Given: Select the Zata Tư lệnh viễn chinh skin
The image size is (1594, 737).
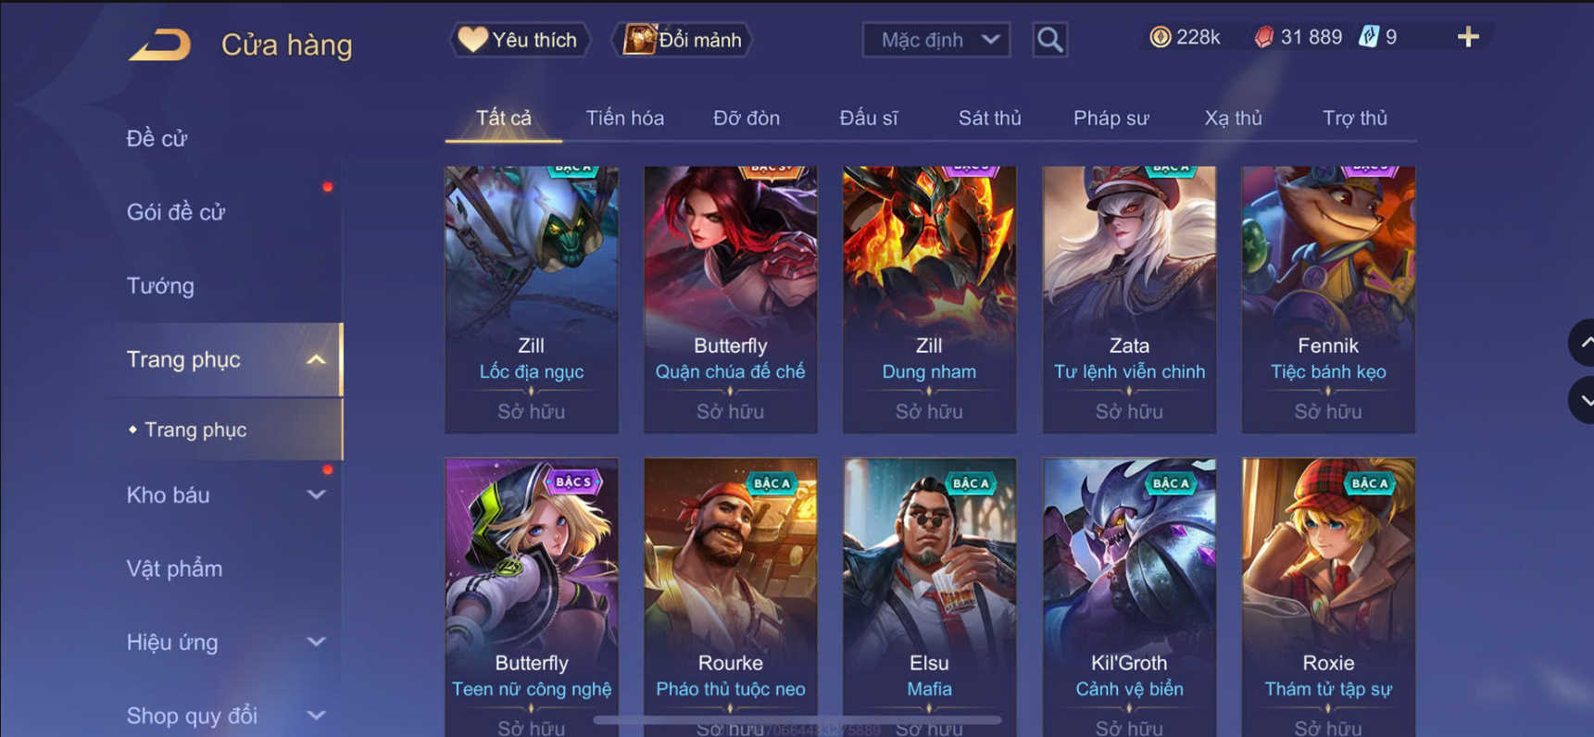Looking at the screenshot, I should [1129, 300].
